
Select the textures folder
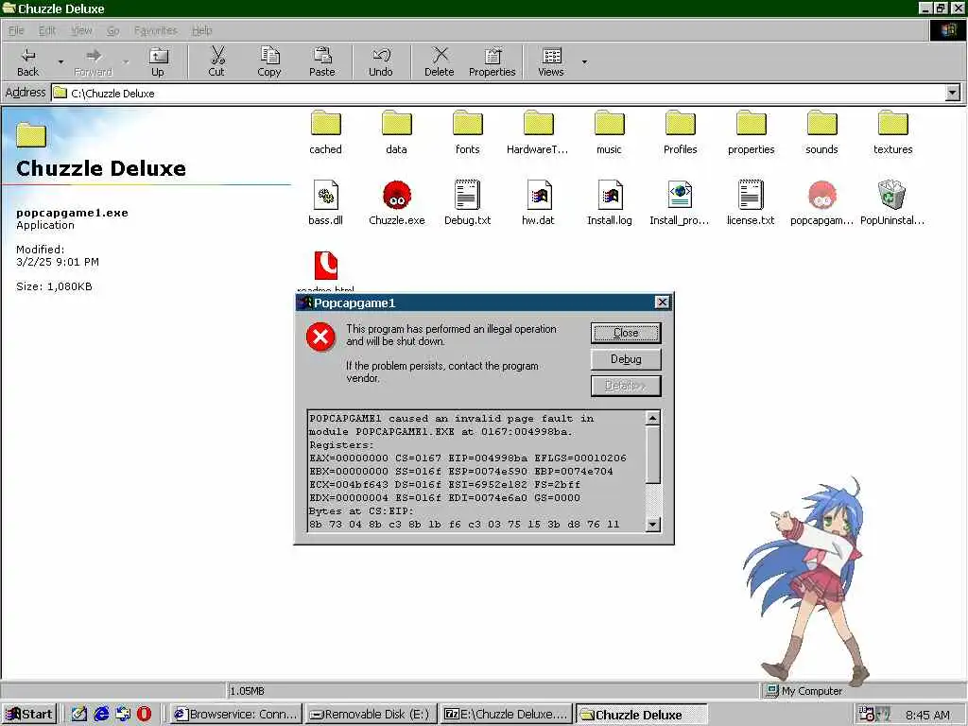[892, 132]
